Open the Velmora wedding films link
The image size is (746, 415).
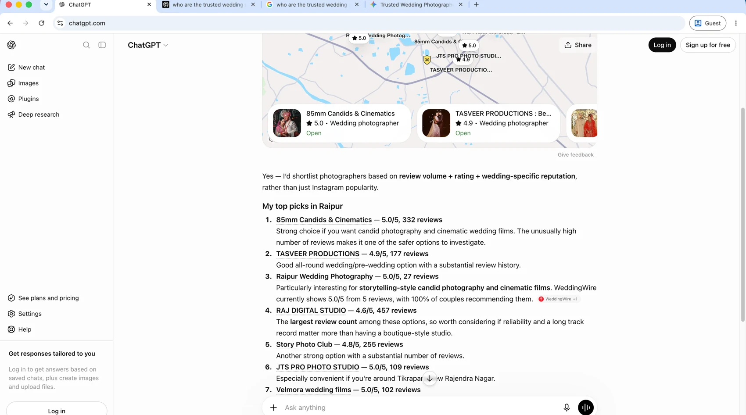click(314, 390)
